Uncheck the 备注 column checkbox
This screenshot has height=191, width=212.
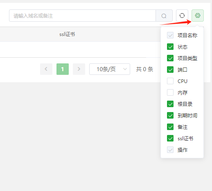(170, 127)
